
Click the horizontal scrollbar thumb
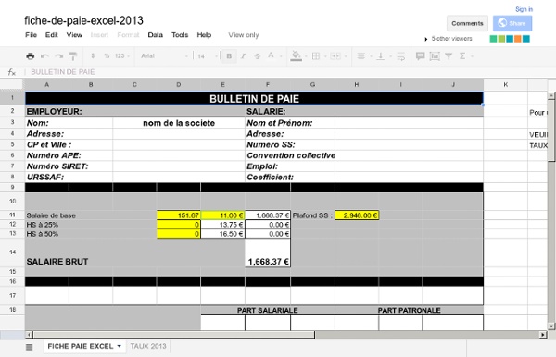pyautogui.click(x=174, y=335)
